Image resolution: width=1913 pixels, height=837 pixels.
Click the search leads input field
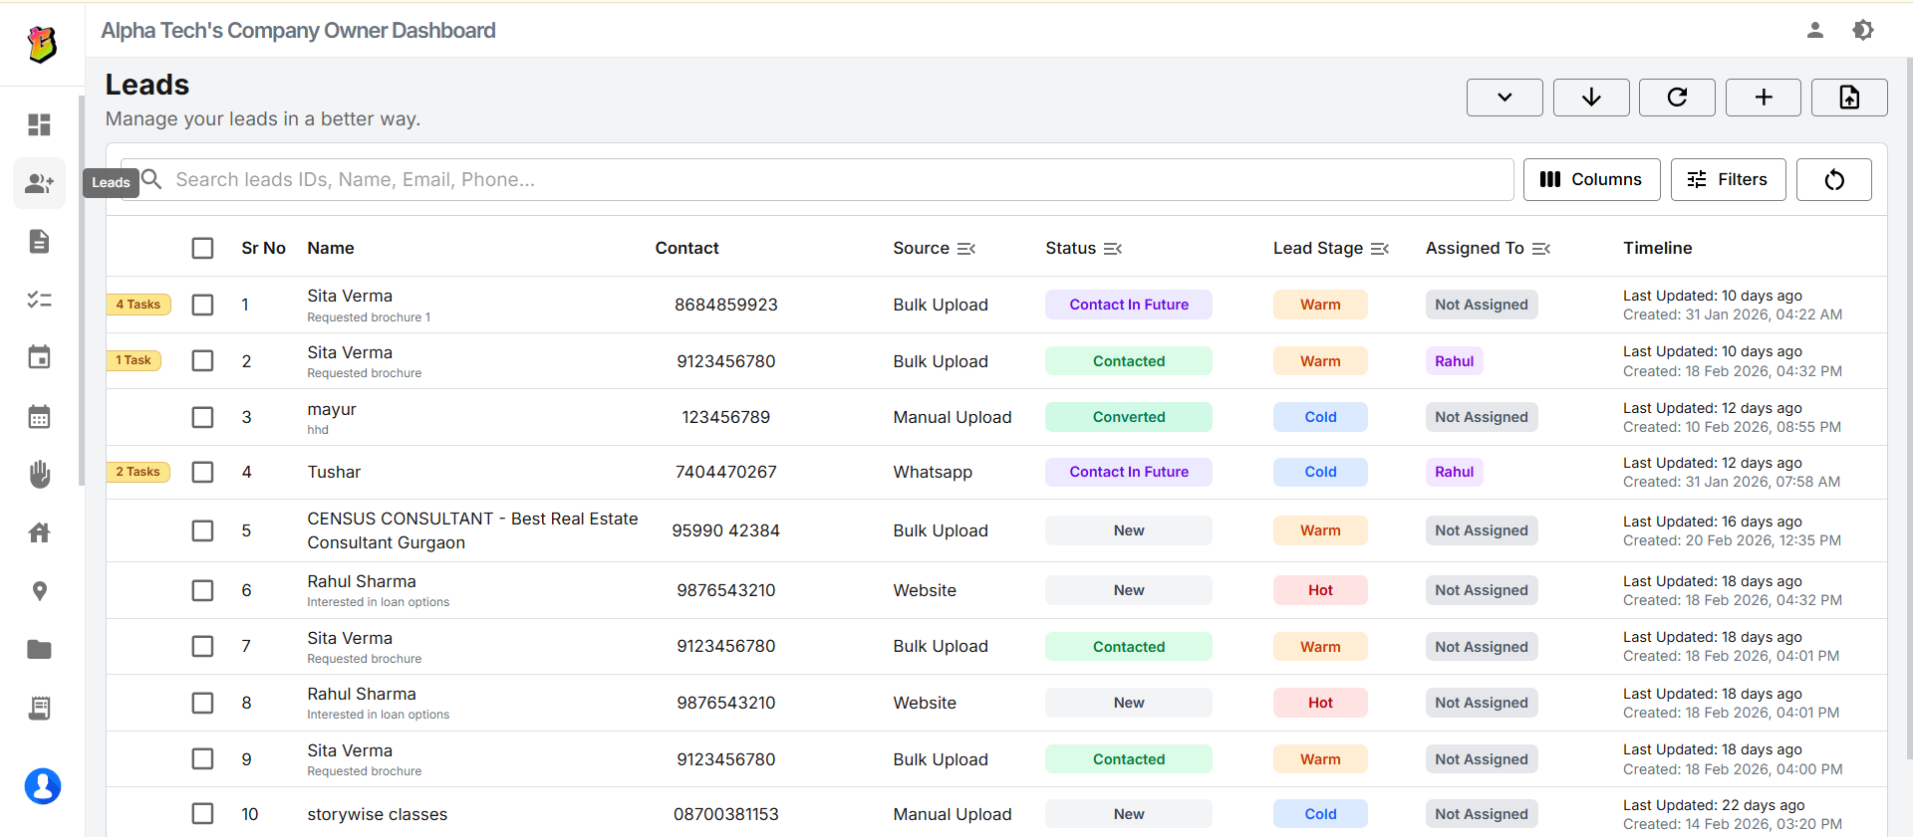(x=817, y=180)
